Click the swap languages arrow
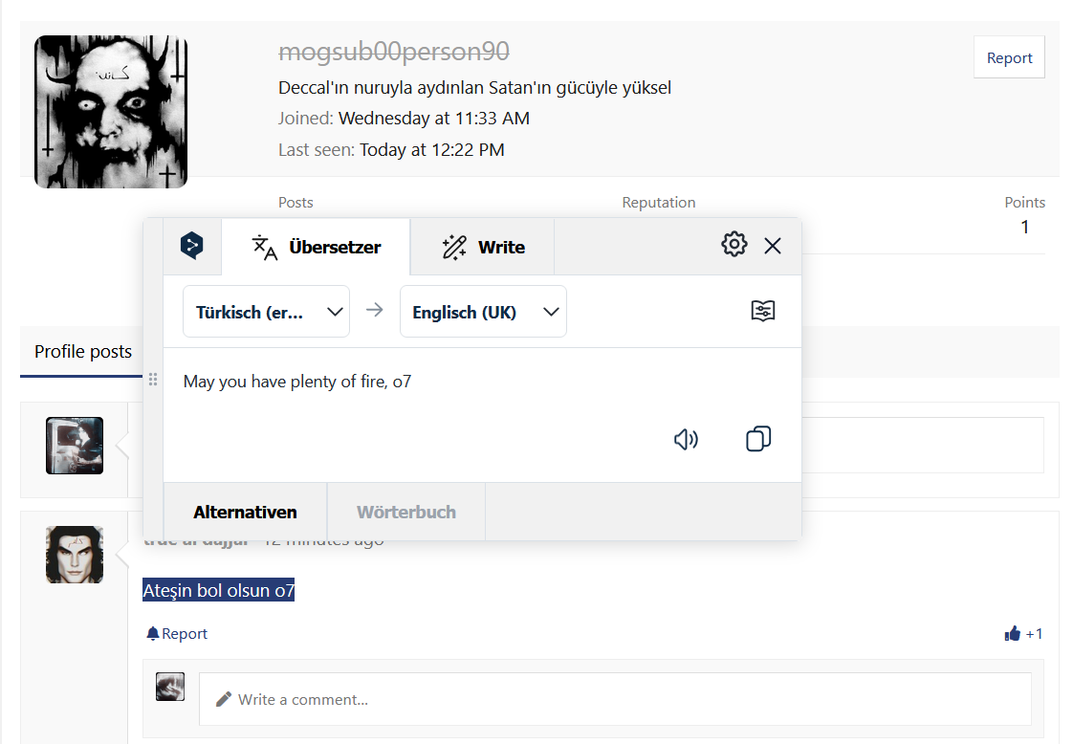 [x=374, y=310]
